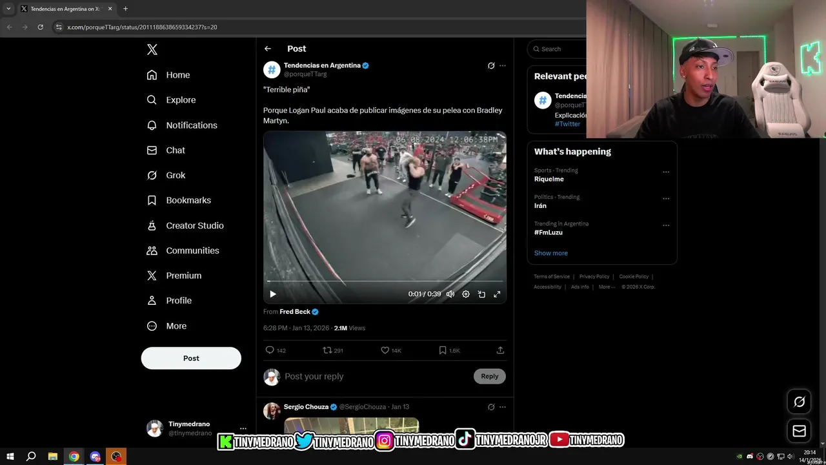
Task: Open more options for #FmLuzu trend
Action: pyautogui.click(x=666, y=225)
